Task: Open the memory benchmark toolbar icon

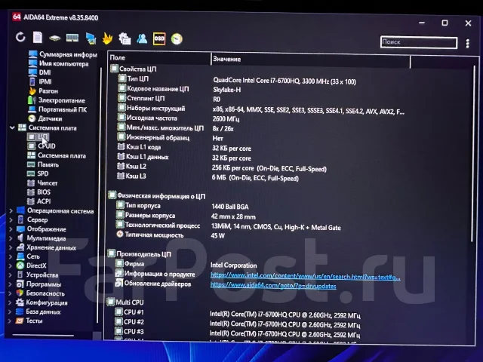Action: 72,38
